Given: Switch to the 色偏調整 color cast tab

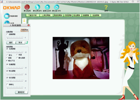Looking at the screenshot, I should [x=86, y=15].
